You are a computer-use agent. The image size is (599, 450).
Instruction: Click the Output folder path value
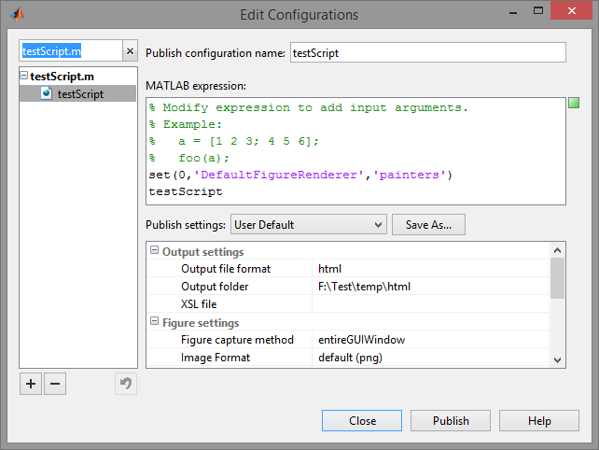[430, 286]
